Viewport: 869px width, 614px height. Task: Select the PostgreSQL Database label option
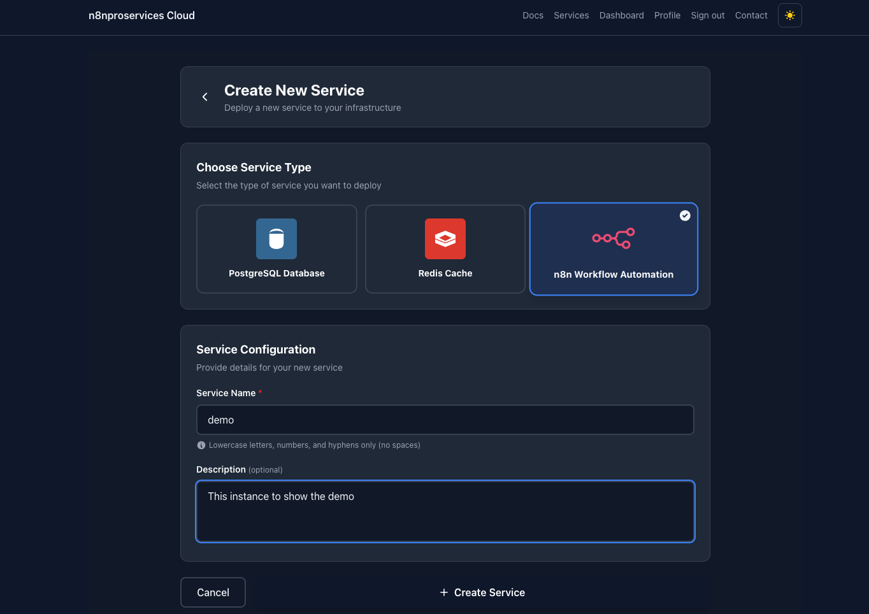[276, 273]
